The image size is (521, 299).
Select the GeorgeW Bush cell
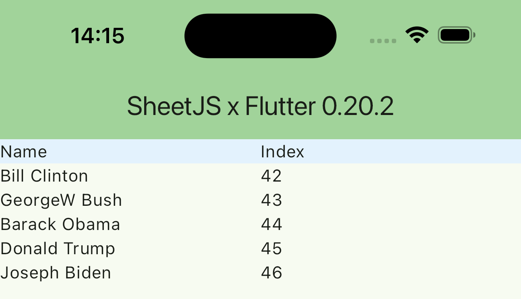click(x=61, y=200)
